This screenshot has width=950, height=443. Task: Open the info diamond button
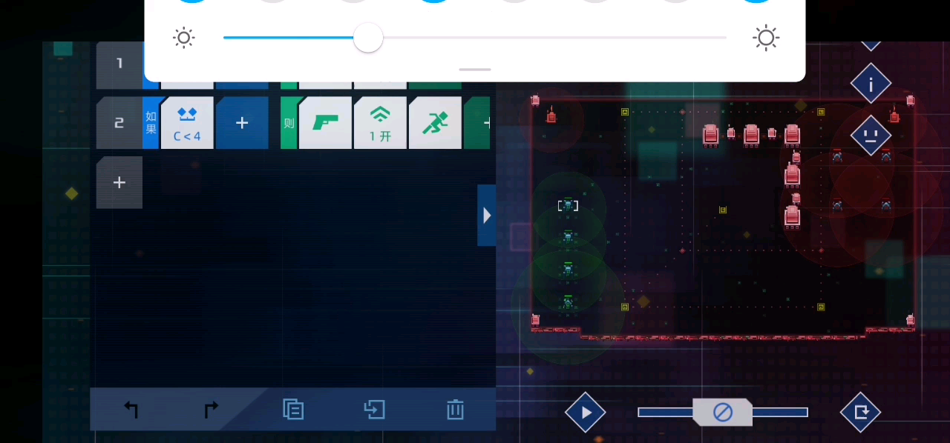point(871,84)
